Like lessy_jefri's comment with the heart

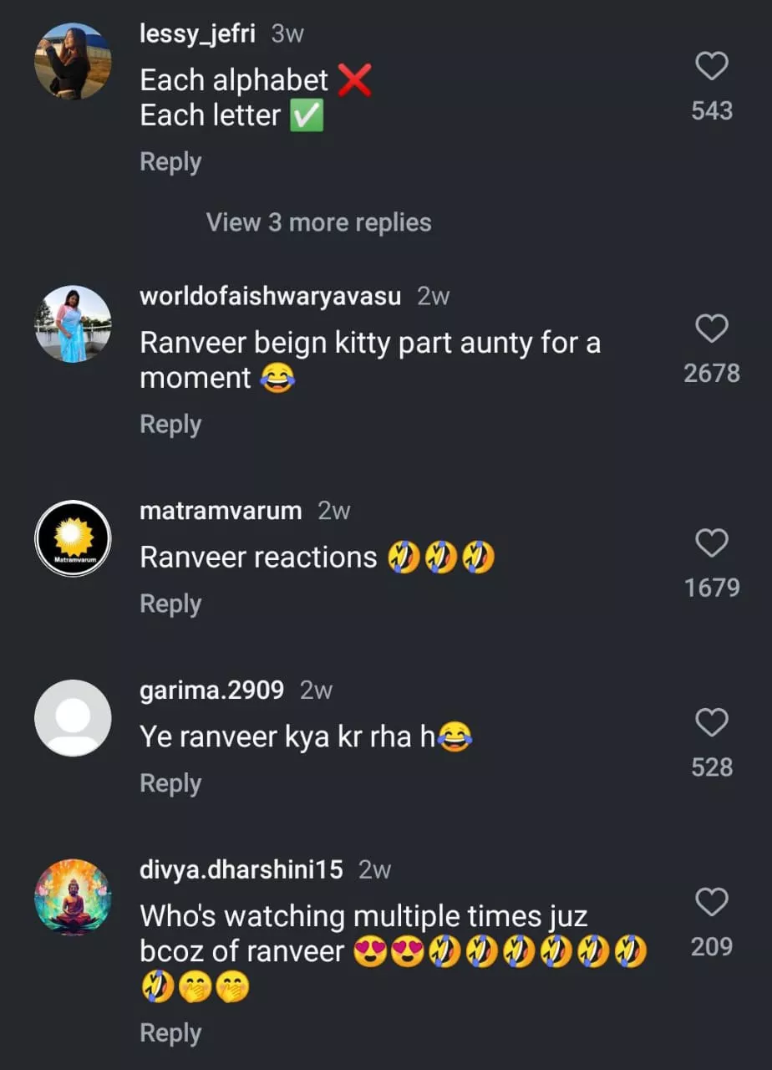click(712, 67)
